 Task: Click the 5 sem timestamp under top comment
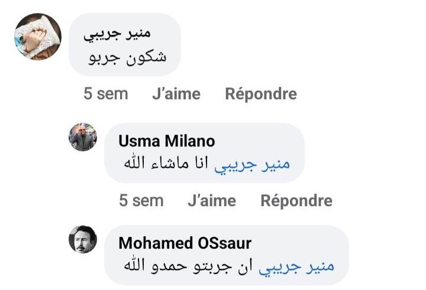(105, 94)
